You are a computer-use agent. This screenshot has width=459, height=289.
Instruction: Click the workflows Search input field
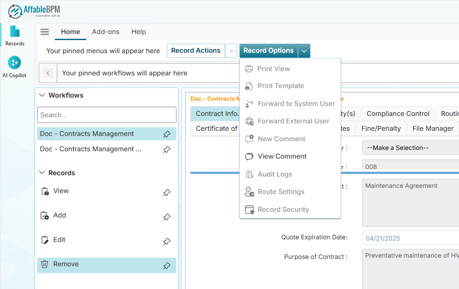(x=107, y=115)
